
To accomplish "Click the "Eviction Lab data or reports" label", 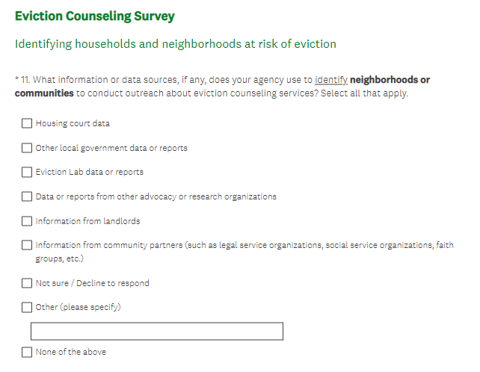I will click(x=89, y=172).
